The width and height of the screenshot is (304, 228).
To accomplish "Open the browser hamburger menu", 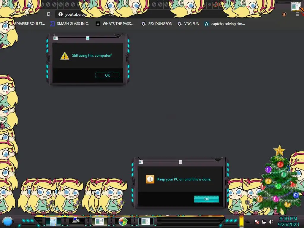I will (x=297, y=14).
